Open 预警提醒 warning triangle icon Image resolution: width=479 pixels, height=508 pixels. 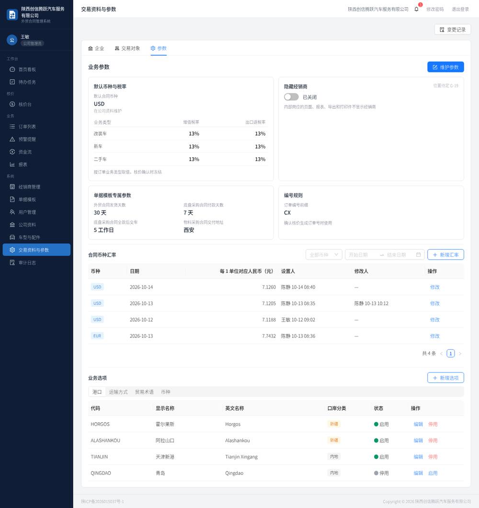[x=12, y=139]
